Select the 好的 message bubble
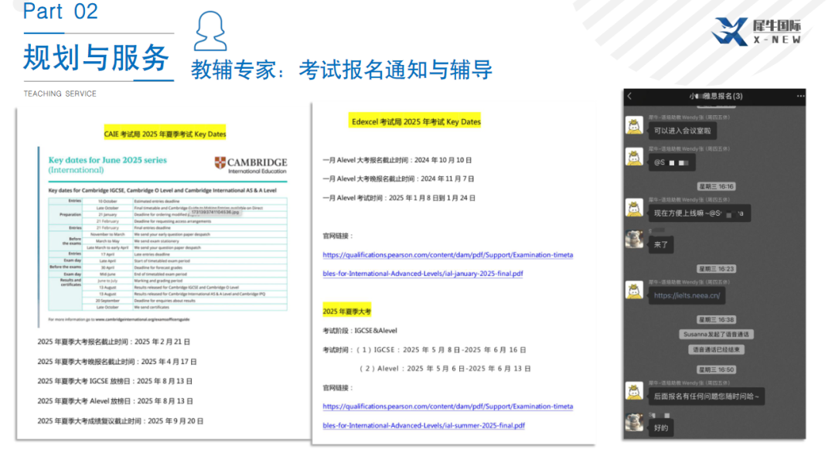The width and height of the screenshot is (835, 453). click(x=661, y=428)
